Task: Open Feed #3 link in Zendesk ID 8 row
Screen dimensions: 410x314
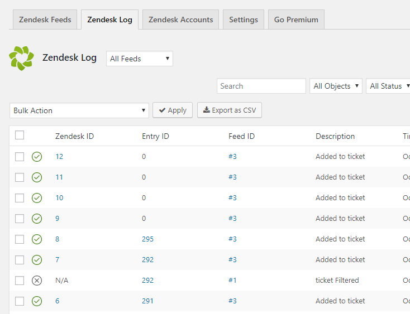Action: tap(232, 239)
